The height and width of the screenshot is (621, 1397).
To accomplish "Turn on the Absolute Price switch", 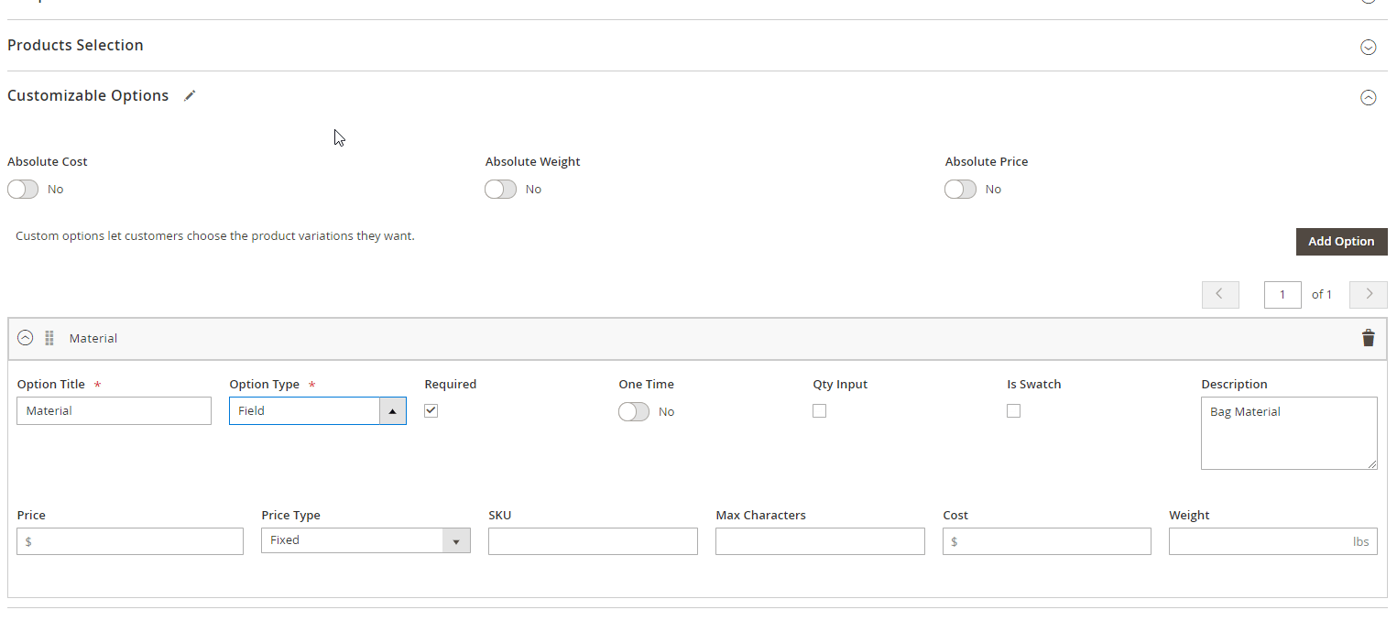I will pos(960,189).
